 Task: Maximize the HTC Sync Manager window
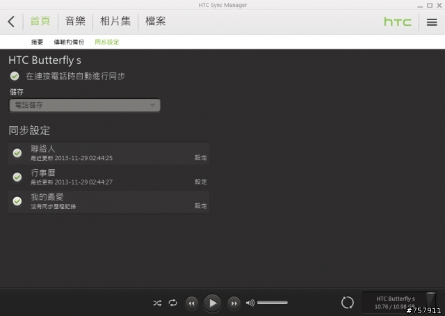[430, 6]
